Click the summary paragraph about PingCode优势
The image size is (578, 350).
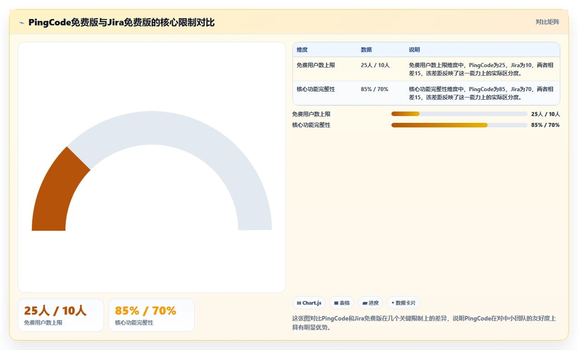[424, 323]
